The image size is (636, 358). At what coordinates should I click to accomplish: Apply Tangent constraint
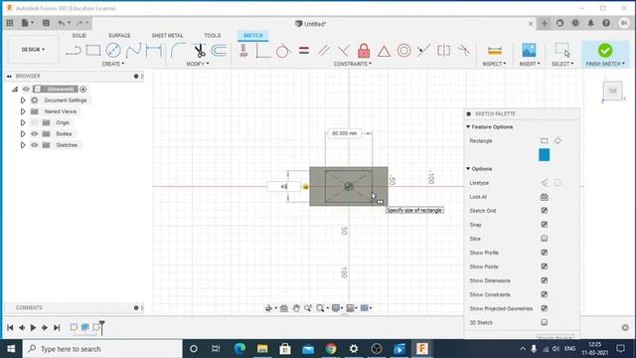click(x=282, y=51)
